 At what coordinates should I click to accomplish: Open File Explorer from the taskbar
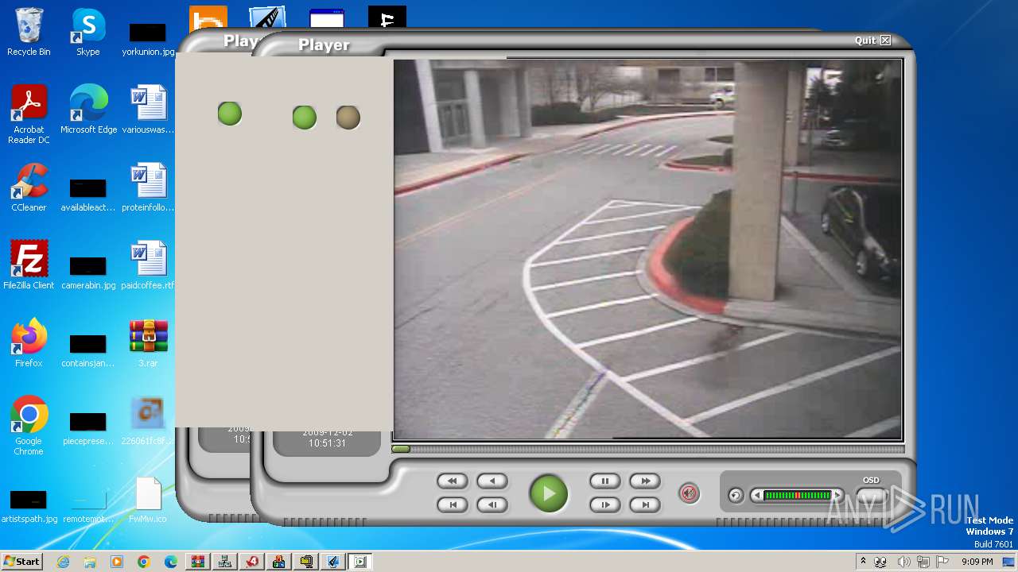[90, 562]
